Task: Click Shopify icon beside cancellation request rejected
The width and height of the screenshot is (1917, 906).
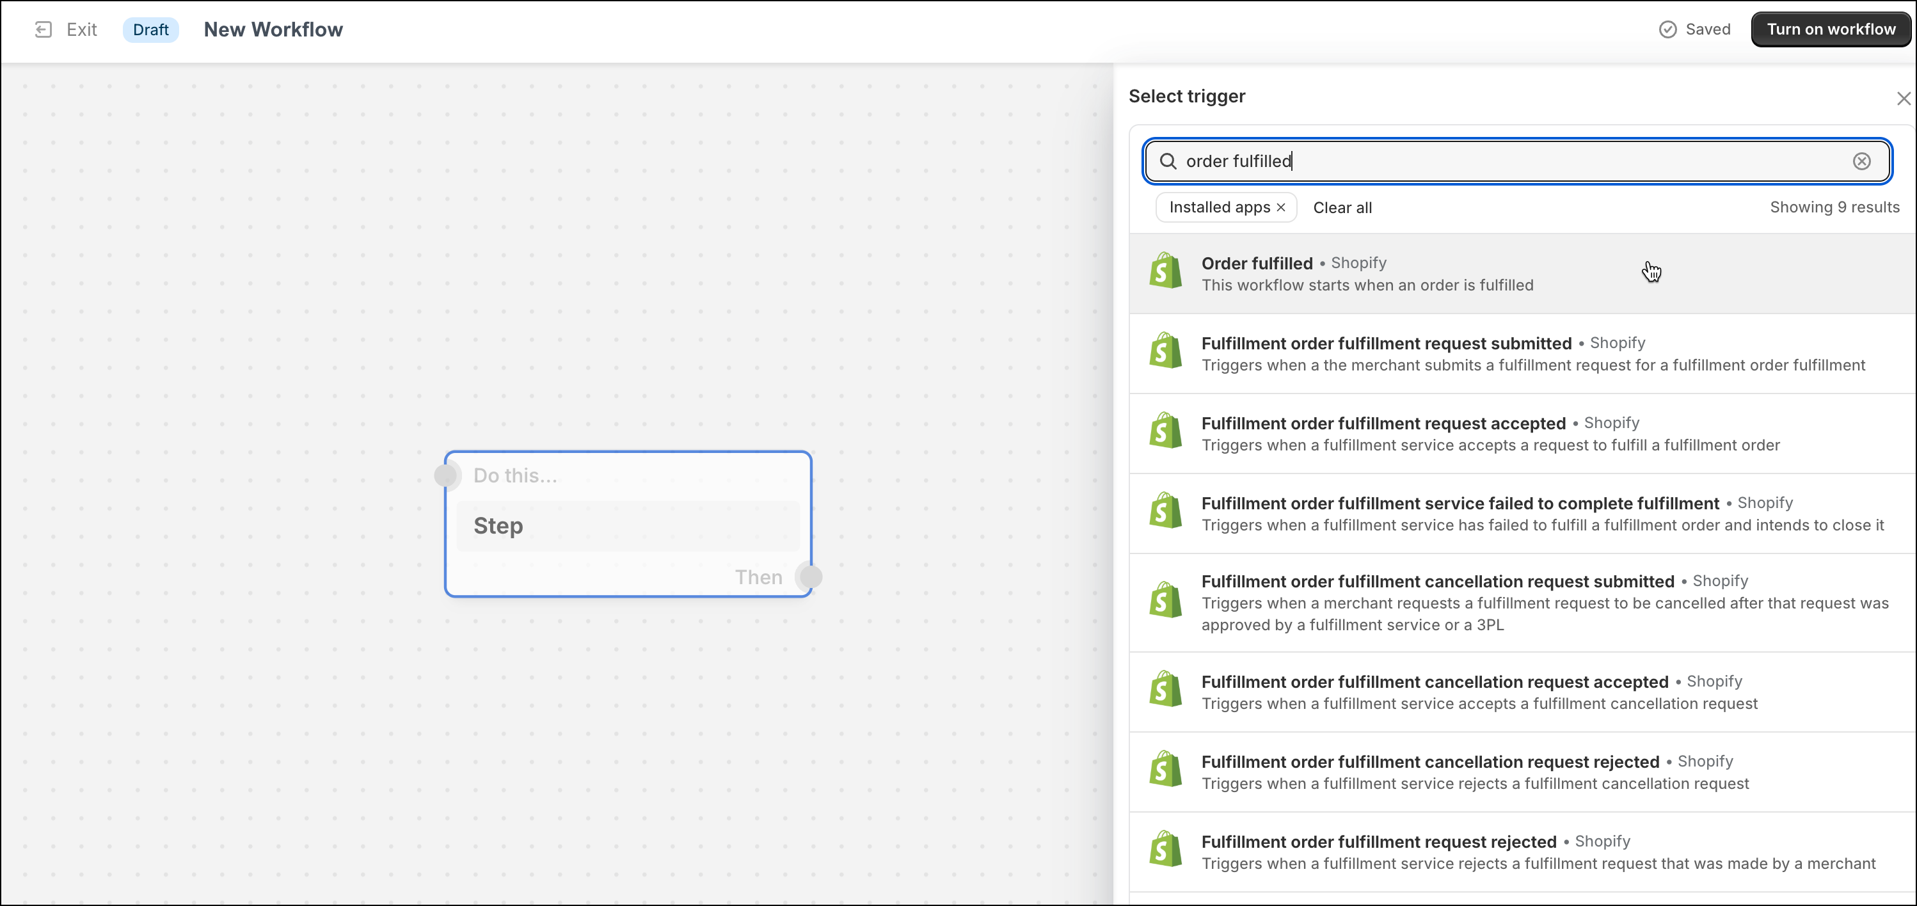Action: pyautogui.click(x=1165, y=769)
